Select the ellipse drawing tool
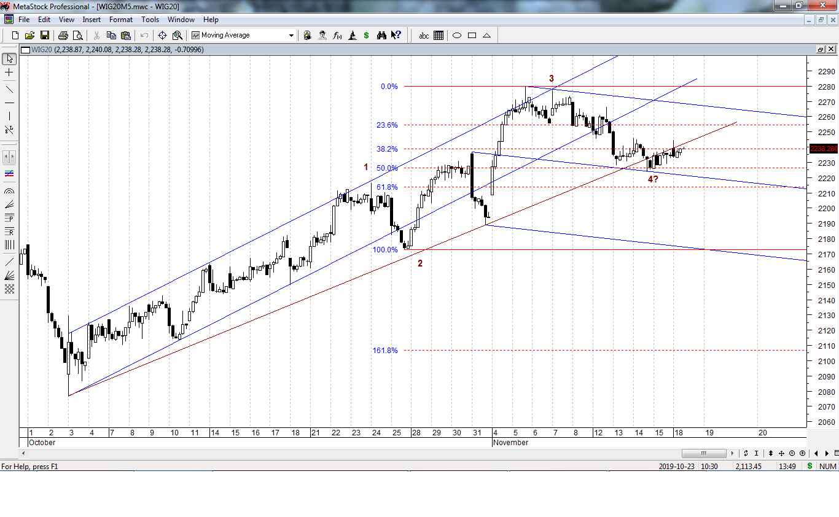 point(457,36)
